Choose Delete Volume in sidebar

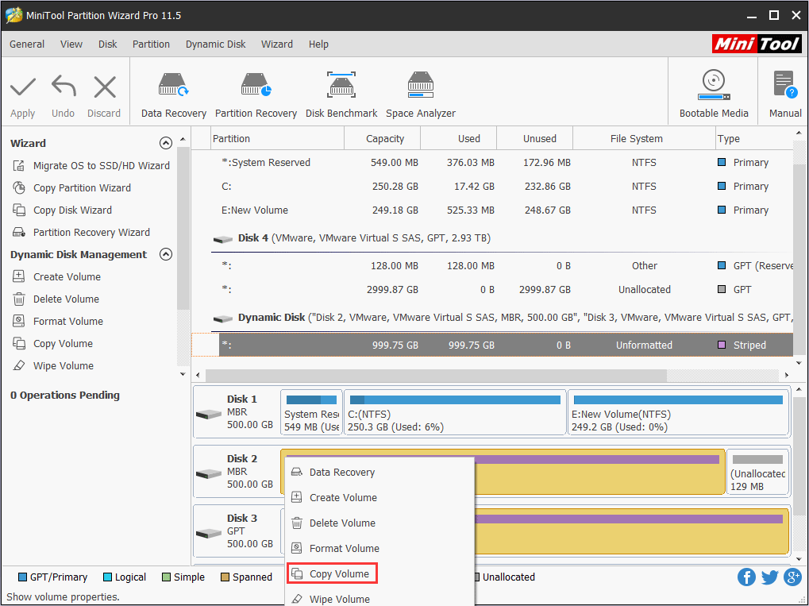pos(56,299)
